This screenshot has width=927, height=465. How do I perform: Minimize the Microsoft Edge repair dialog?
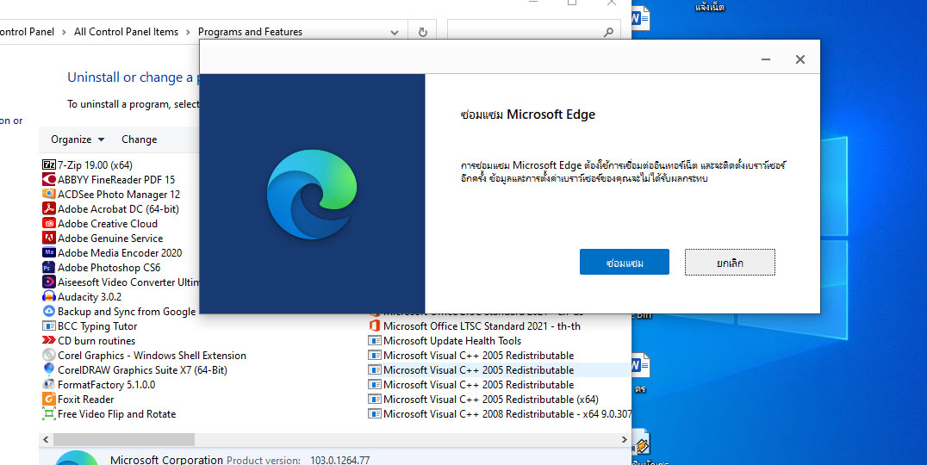[x=766, y=59]
